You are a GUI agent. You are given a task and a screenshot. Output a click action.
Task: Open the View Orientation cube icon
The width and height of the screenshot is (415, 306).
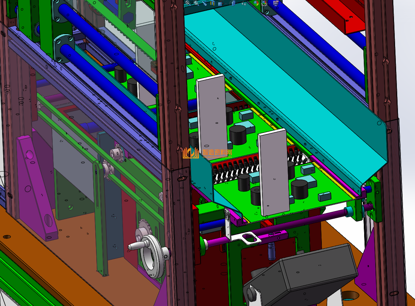point(220,4)
